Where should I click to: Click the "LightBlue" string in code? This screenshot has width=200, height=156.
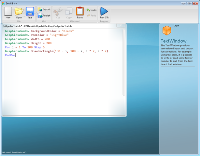[x=59, y=35]
